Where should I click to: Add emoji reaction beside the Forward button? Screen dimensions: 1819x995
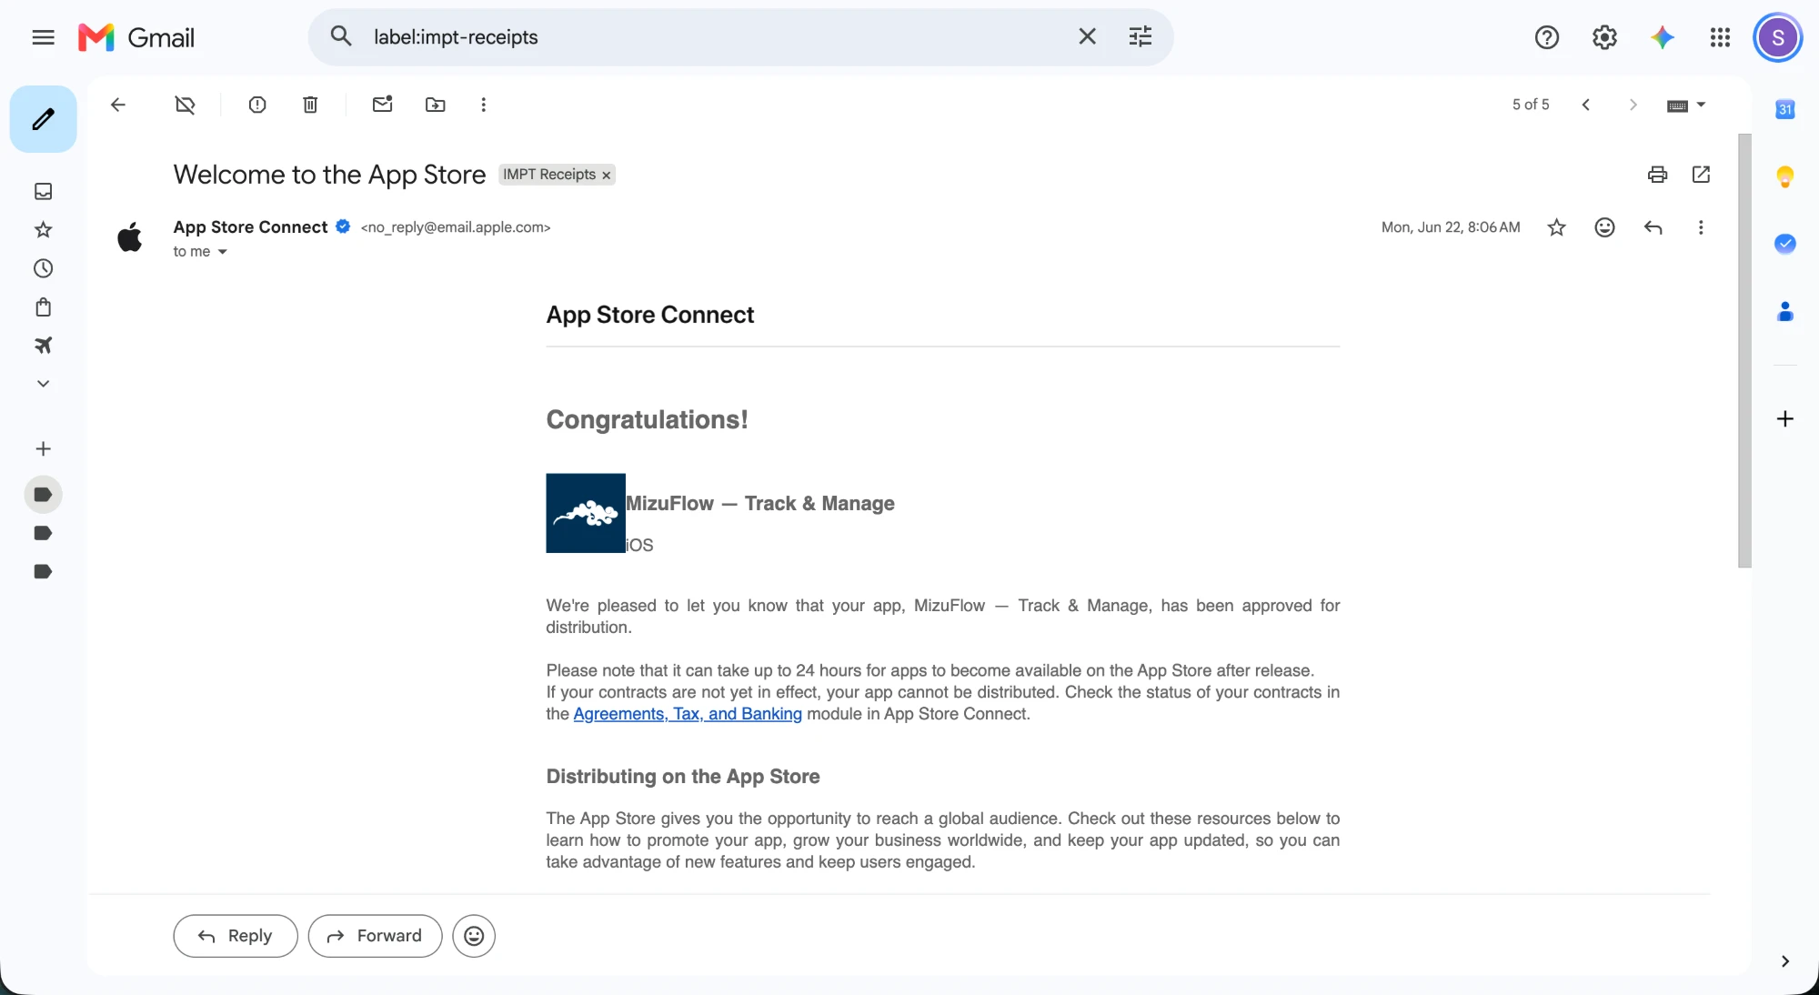(474, 936)
